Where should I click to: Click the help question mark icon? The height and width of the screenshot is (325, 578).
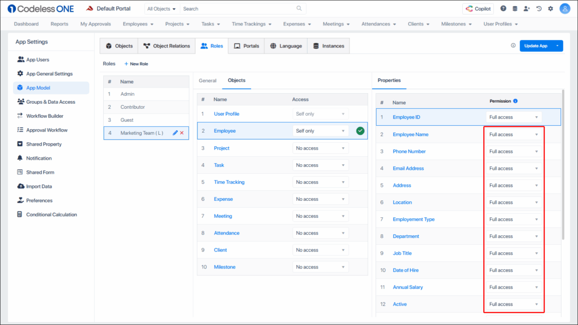click(x=503, y=8)
